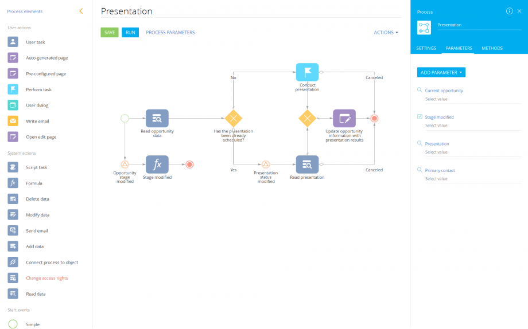Click the Opportunity stage modified signal event
Image resolution: width=528 pixels, height=329 pixels.
125,164
